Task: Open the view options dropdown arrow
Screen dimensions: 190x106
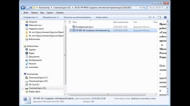Action: (154, 17)
